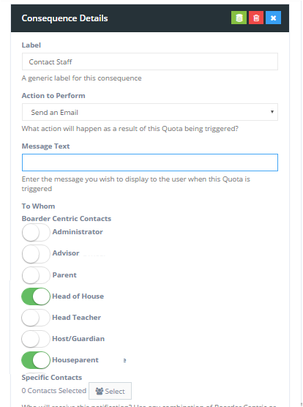Click the Send an Email dropdown arrow
The height and width of the screenshot is (407, 303).
point(272,112)
